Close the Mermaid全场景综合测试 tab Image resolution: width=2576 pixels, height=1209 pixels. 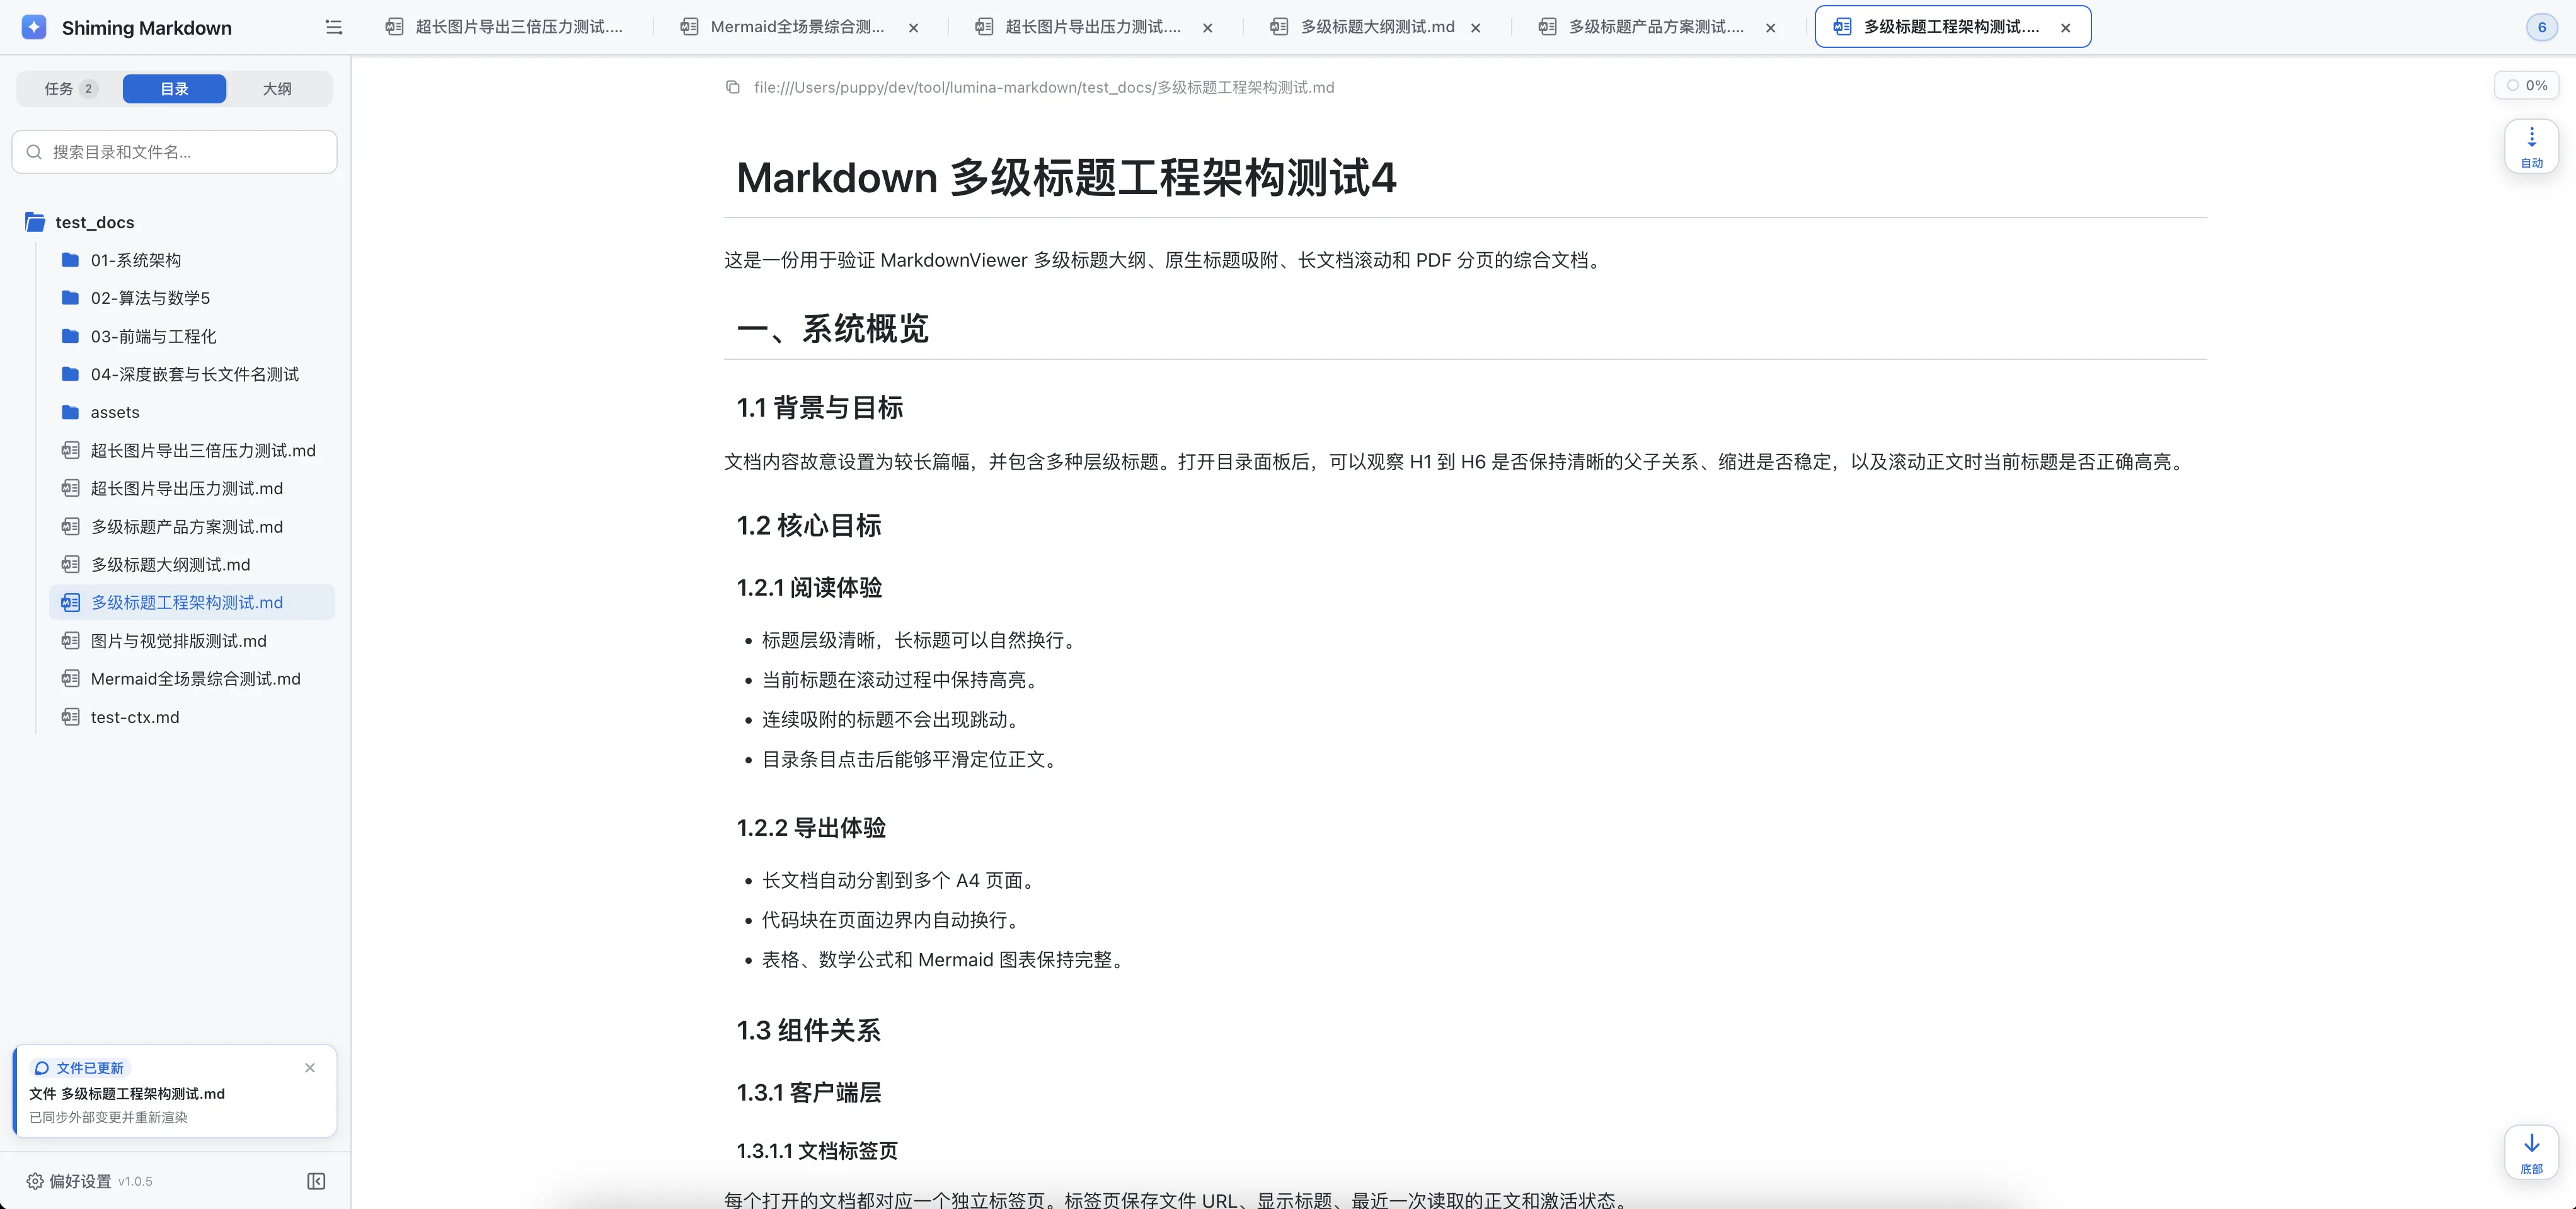[x=913, y=28]
